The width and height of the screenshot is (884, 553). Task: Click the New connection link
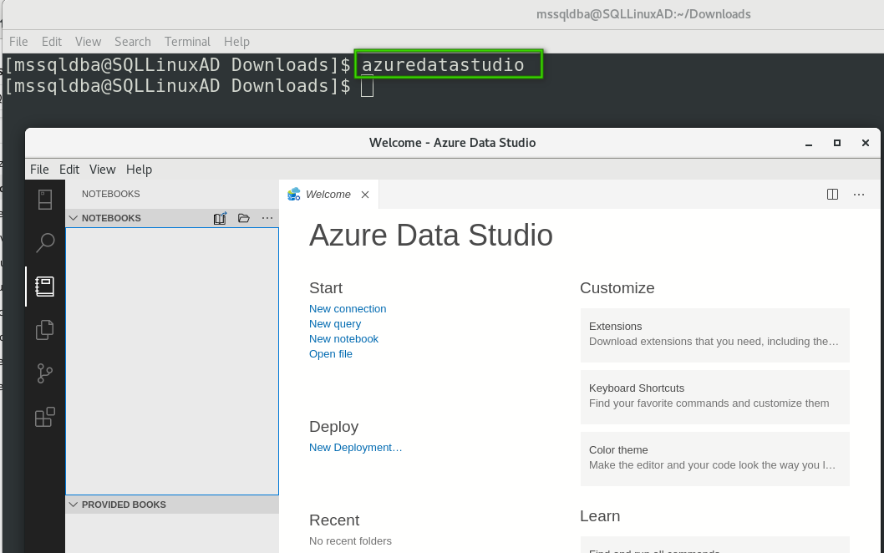(x=348, y=309)
